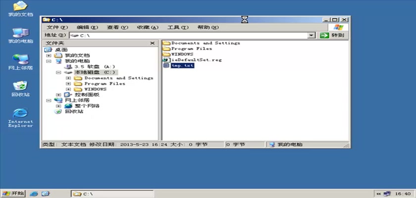The height and width of the screenshot is (198, 416).
Task: Close the 文件夹 folders side panel
Action: coord(153,44)
